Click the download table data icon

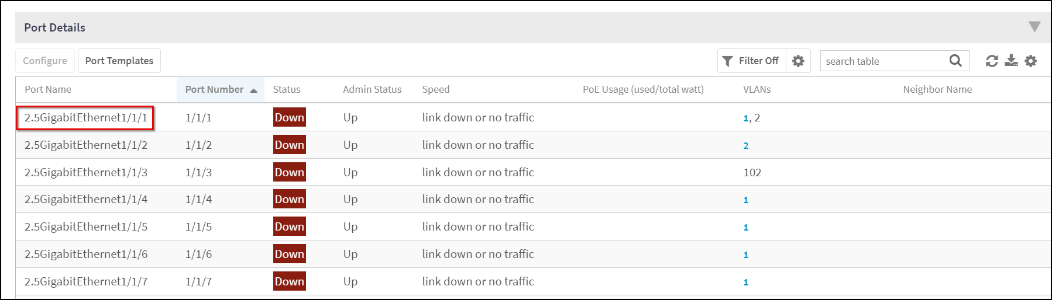(x=1011, y=61)
